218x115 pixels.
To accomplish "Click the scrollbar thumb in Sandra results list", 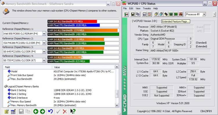I will 117,94.
